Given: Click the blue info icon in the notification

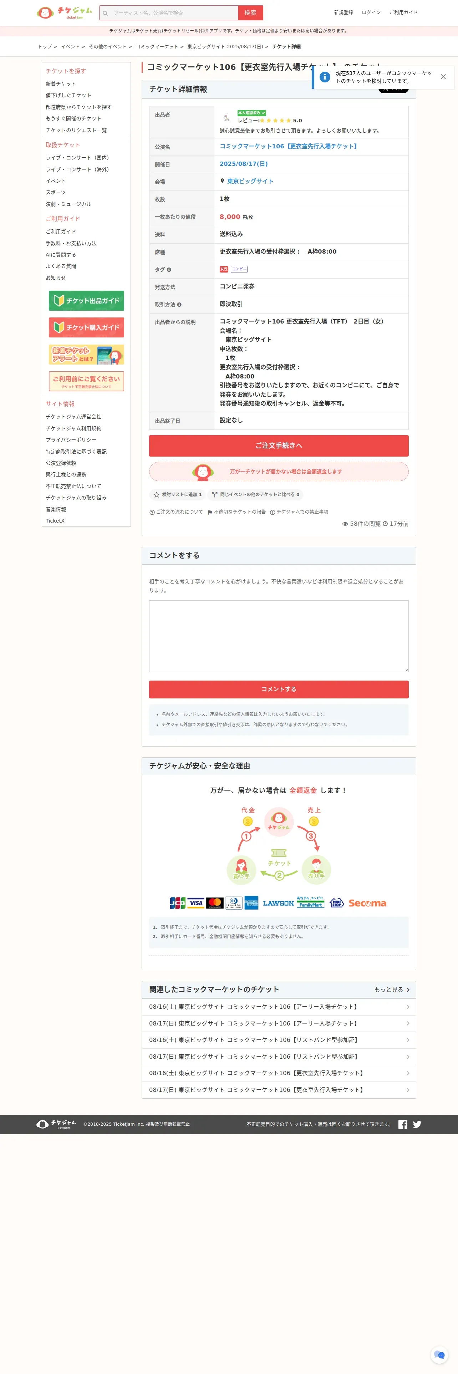Looking at the screenshot, I should 325,77.
